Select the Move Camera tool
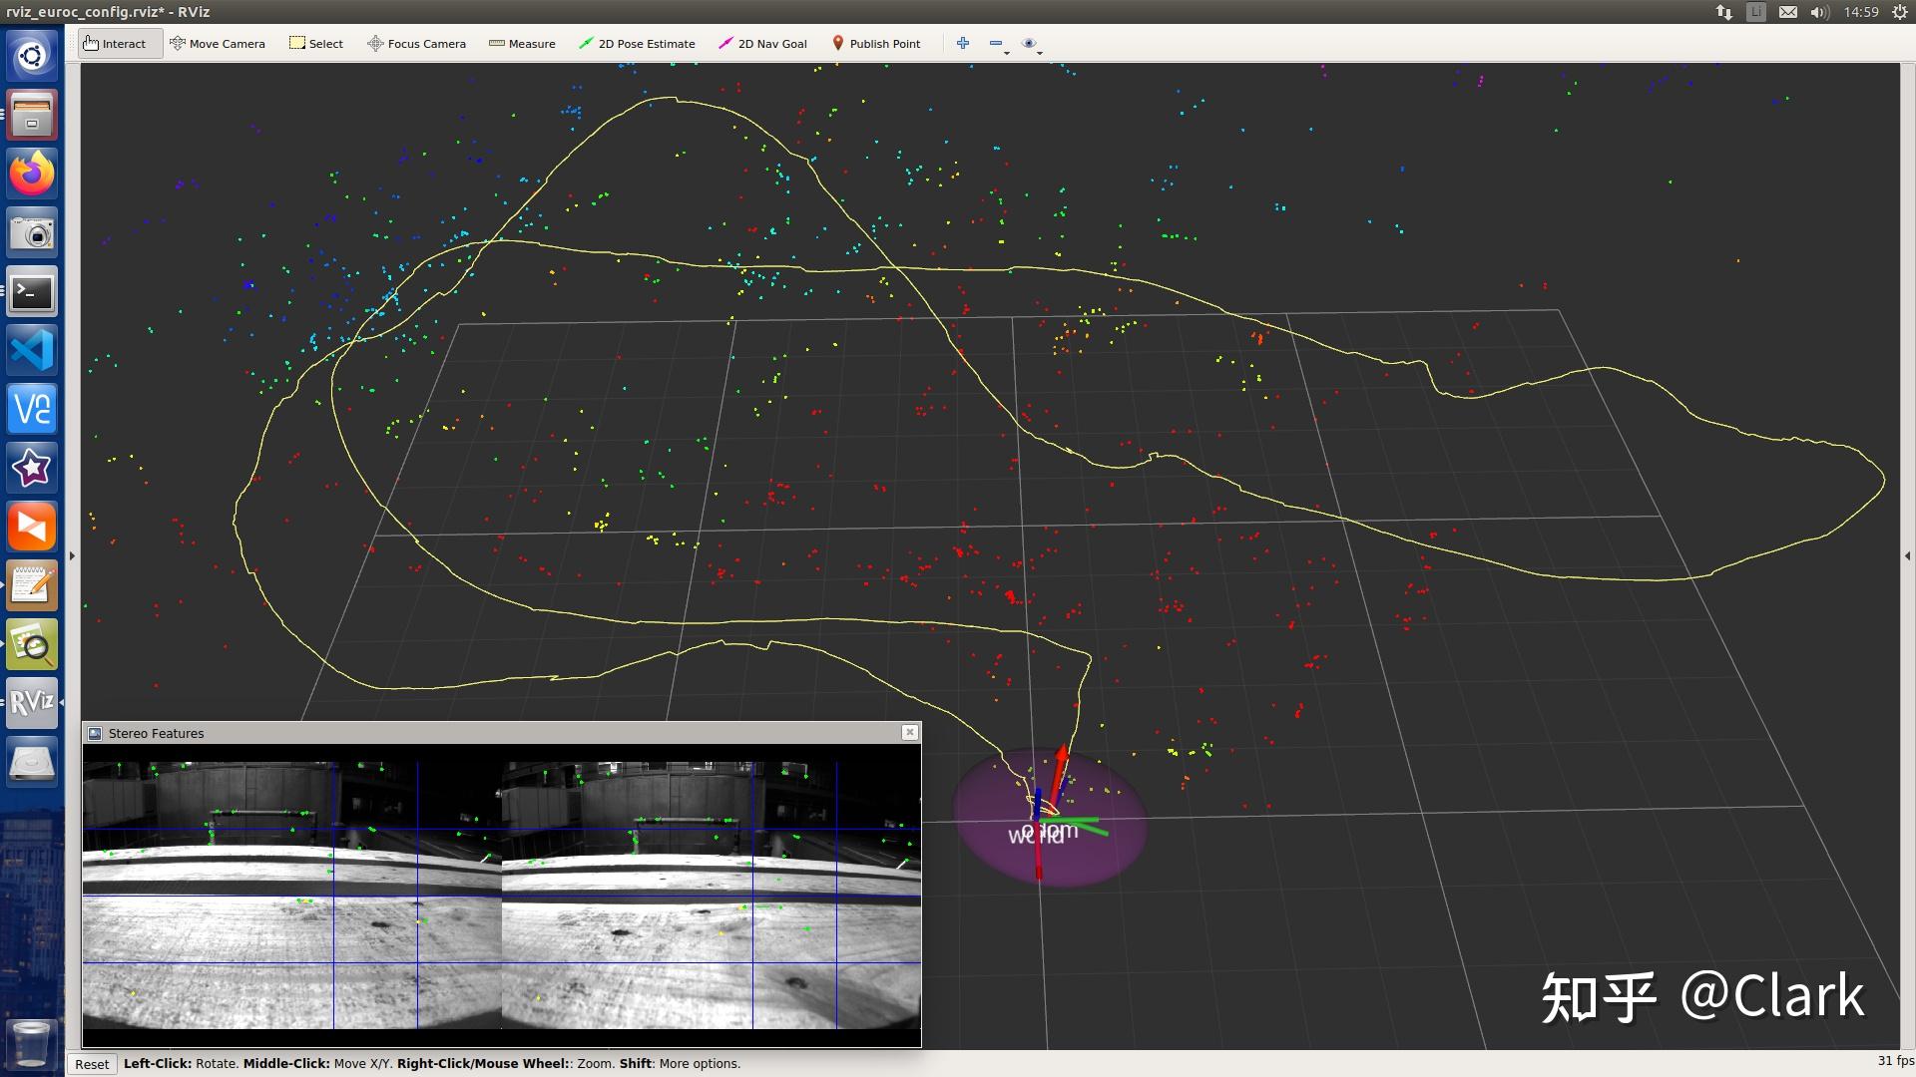1916x1077 pixels. [219, 44]
